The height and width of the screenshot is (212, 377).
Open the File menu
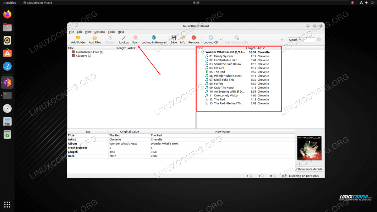click(x=71, y=32)
